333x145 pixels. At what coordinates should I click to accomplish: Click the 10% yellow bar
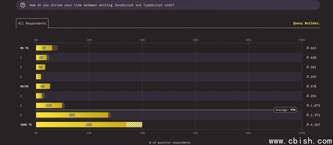click(49, 105)
